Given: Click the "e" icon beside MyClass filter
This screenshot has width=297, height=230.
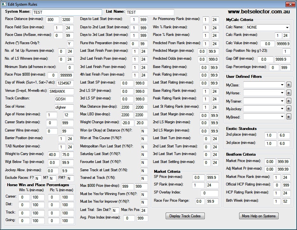Looking at the screenshot, I should (289, 85).
